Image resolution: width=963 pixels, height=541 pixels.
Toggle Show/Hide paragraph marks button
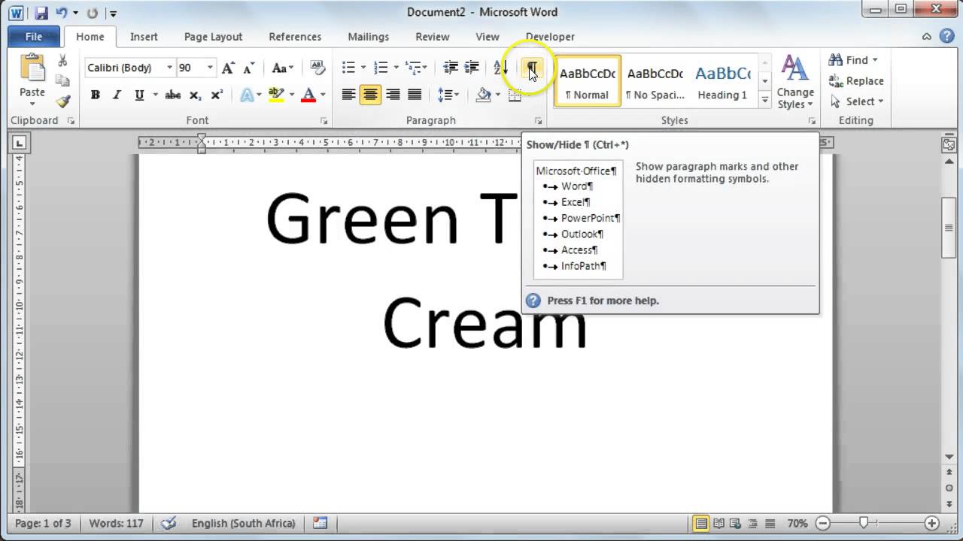coord(531,68)
